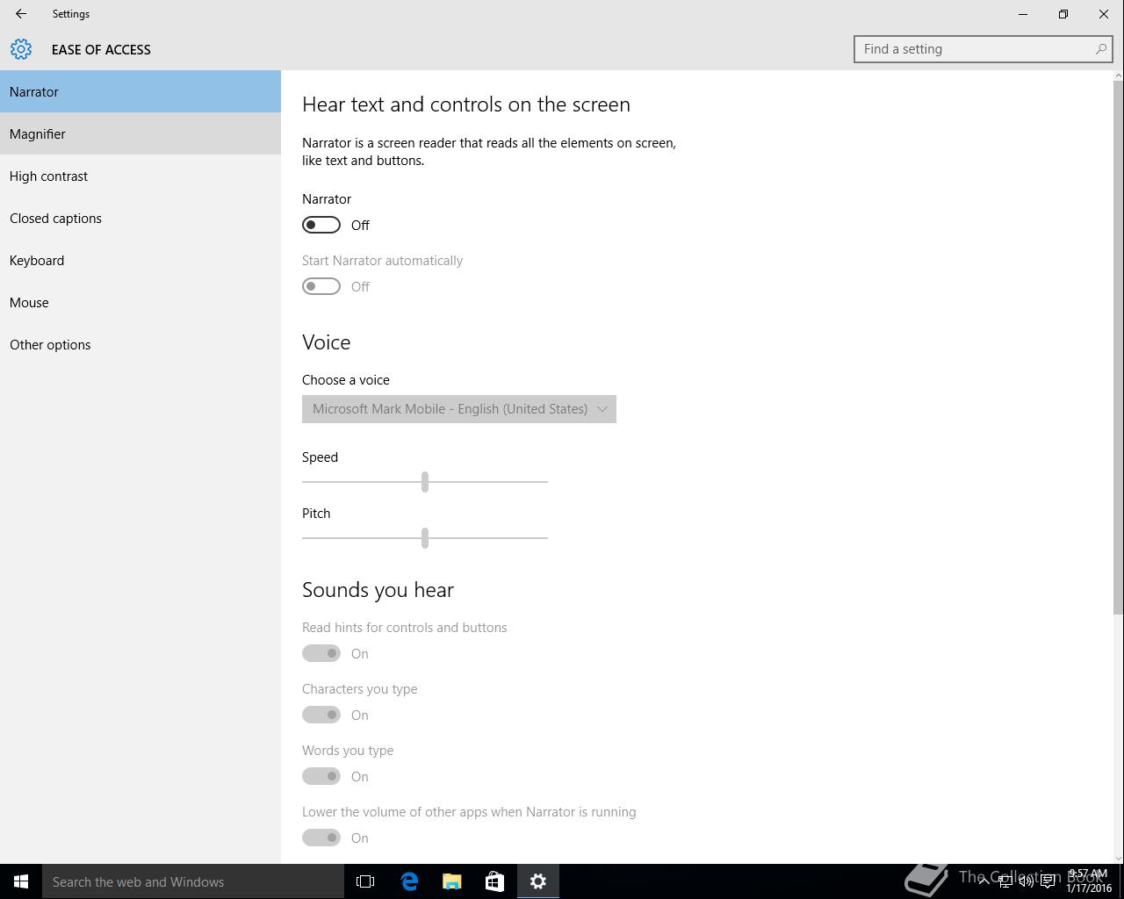Click the Speed slider handle
This screenshot has width=1124, height=899.
(425, 481)
